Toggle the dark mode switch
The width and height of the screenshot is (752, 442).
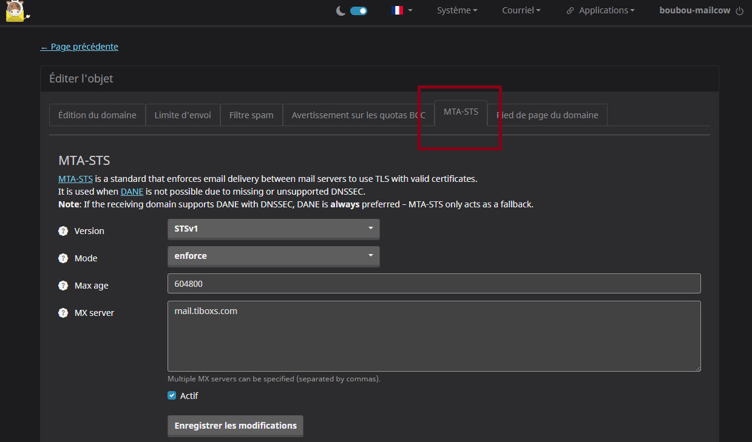click(359, 11)
